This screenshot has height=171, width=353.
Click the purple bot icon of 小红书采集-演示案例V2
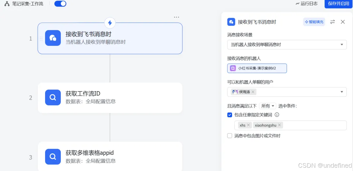click(233, 68)
